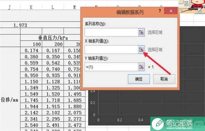
Task: Select cell with value 0.950
Action: [31, 75]
